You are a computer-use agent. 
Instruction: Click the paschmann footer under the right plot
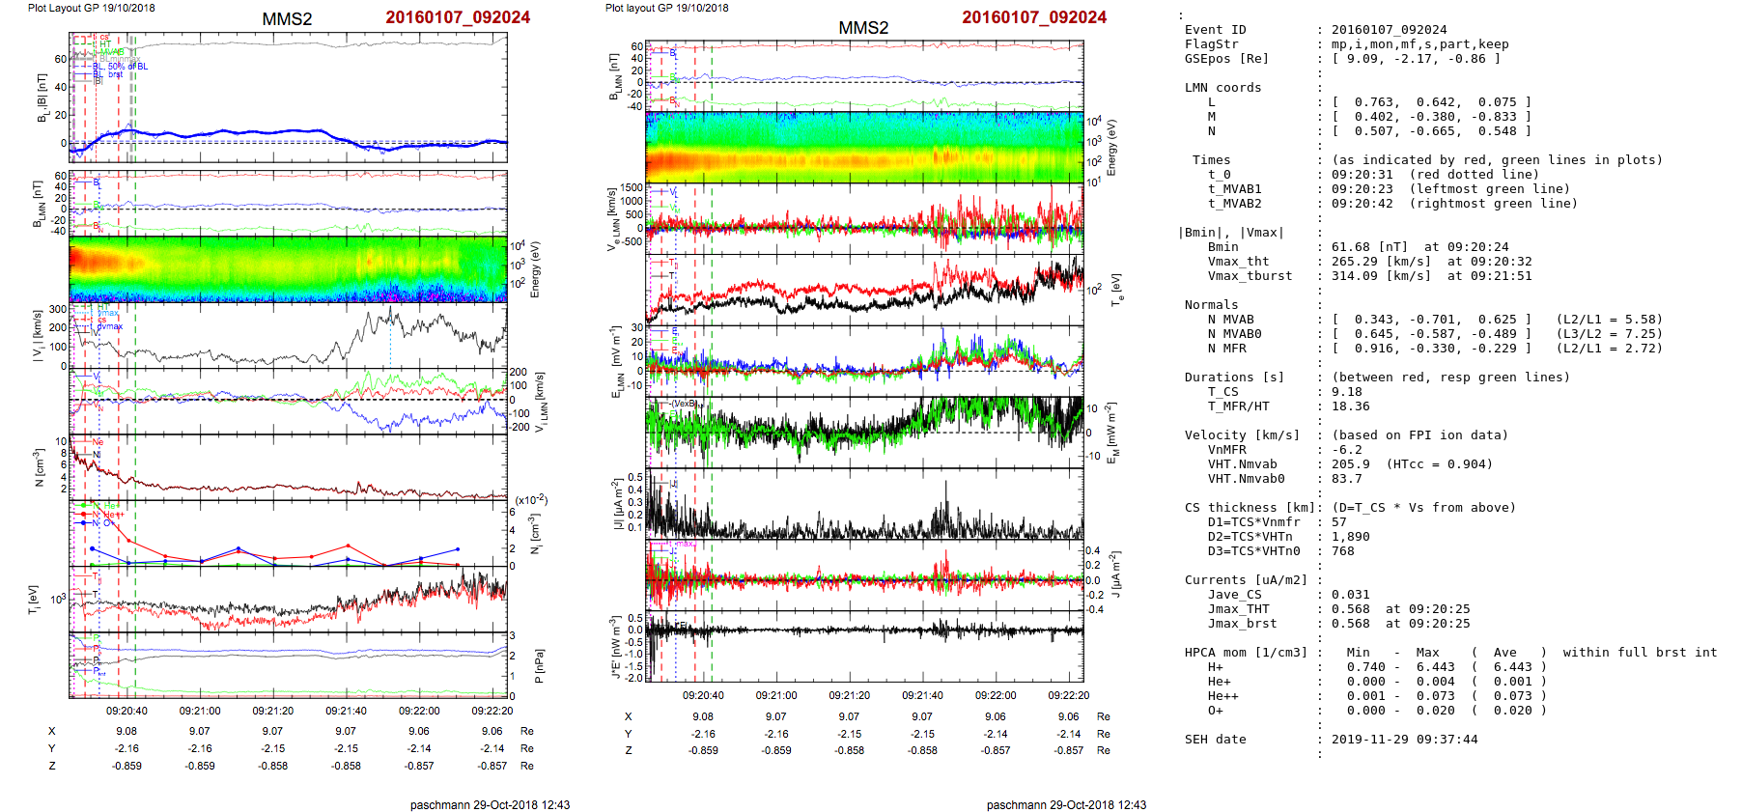click(x=1066, y=804)
